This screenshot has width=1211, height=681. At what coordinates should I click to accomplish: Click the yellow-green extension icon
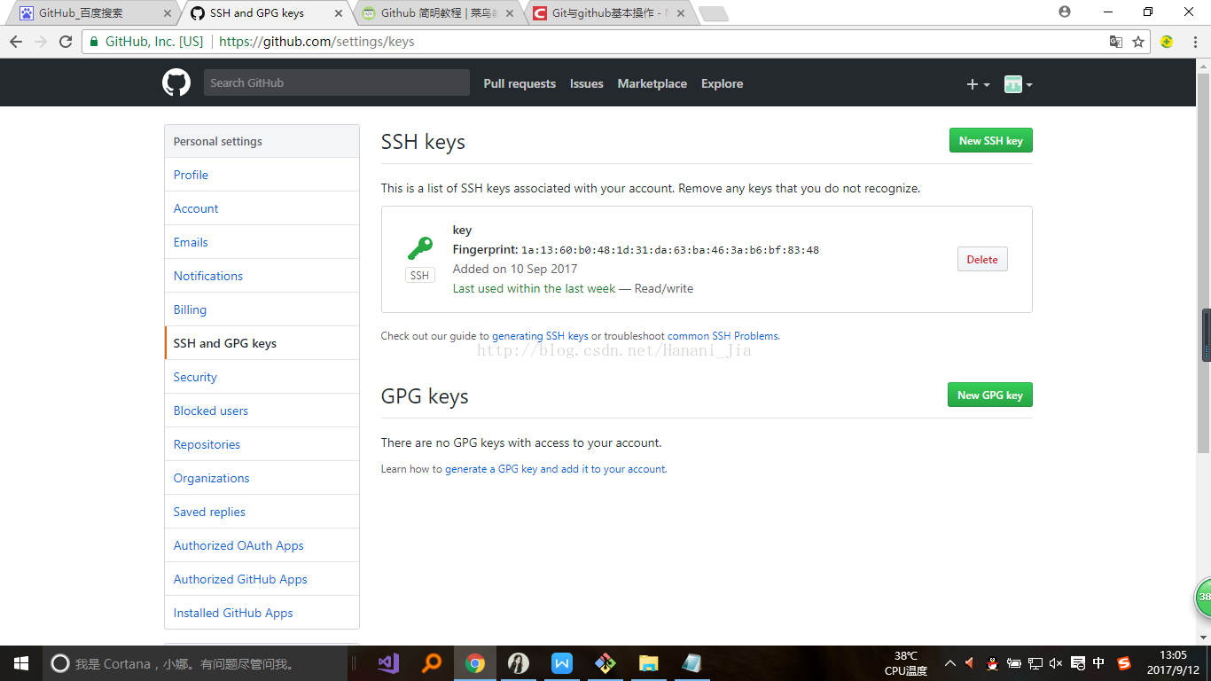(1167, 42)
